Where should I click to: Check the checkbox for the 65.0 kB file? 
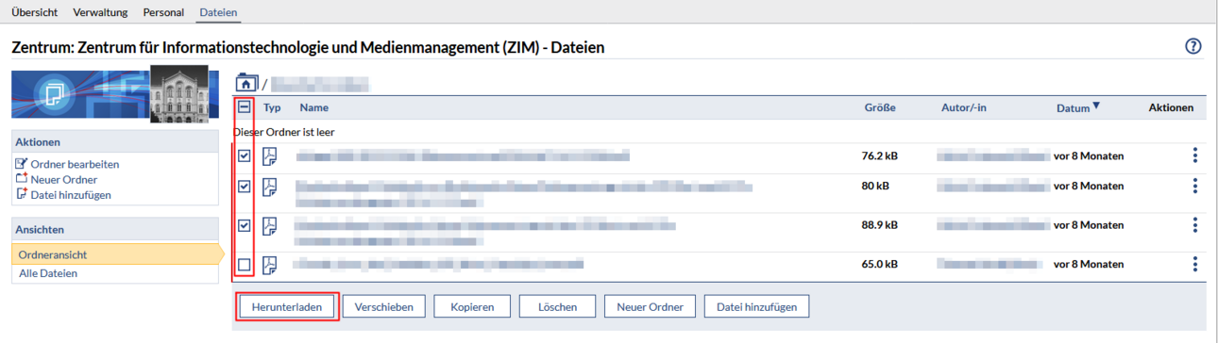(x=245, y=265)
